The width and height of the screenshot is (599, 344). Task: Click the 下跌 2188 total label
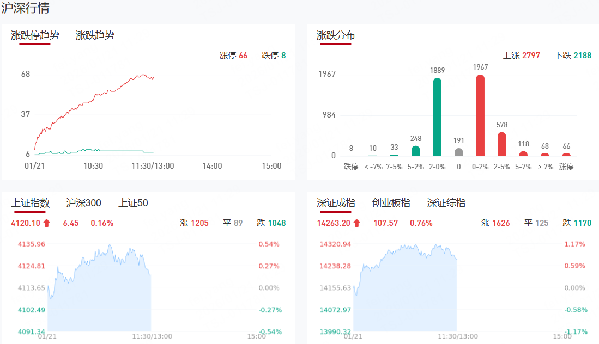[572, 55]
